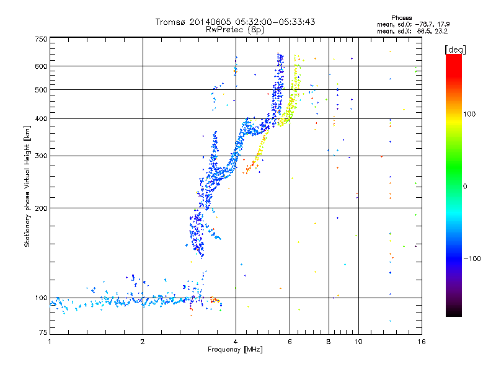Click the y-axis tick label '500'
The image size is (496, 372).
coord(42,90)
